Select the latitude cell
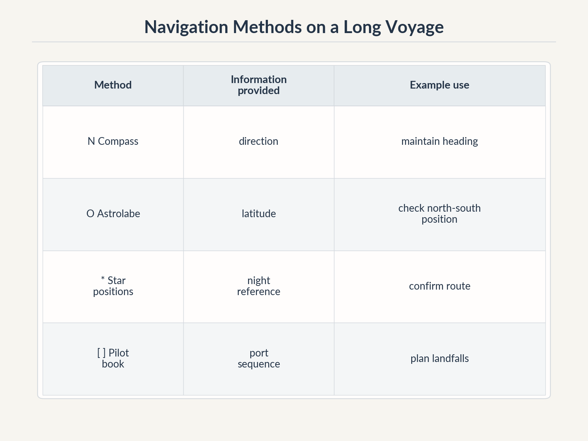Screen dimensions: 588x441 (x=259, y=215)
